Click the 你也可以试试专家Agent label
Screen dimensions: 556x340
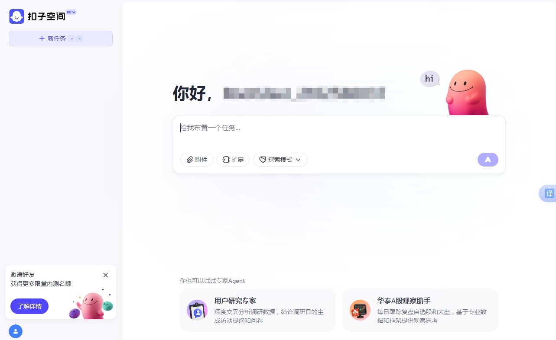(x=212, y=281)
